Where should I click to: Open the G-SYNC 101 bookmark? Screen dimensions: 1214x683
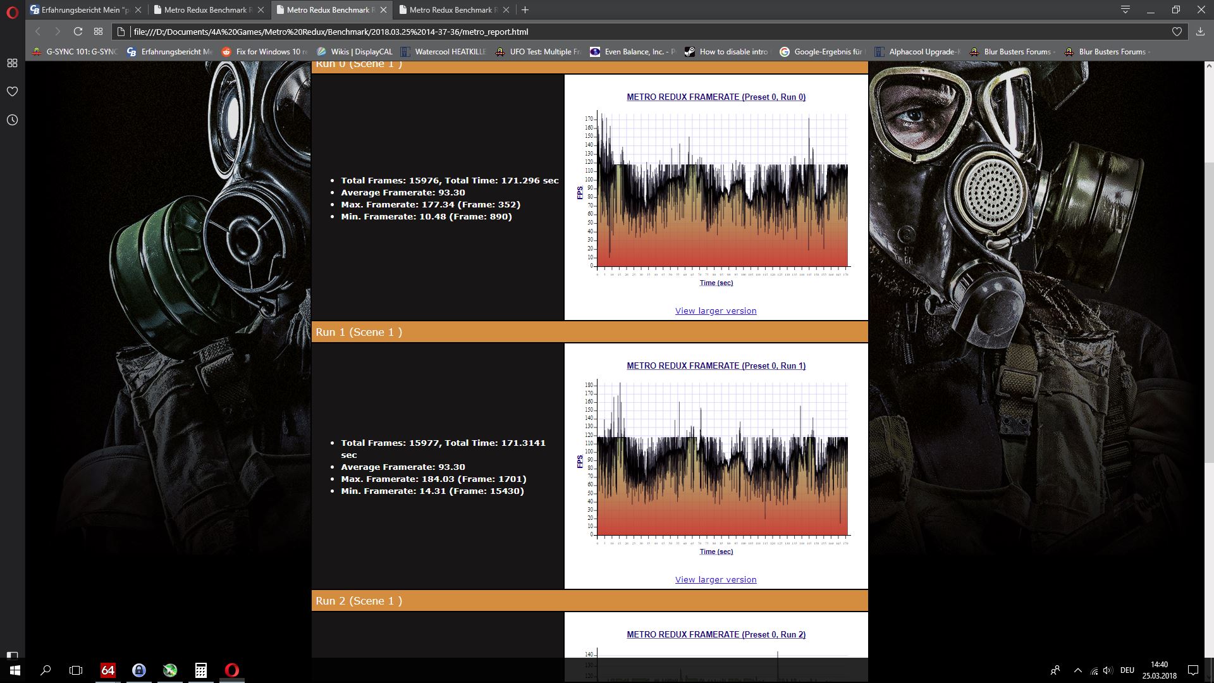point(76,52)
